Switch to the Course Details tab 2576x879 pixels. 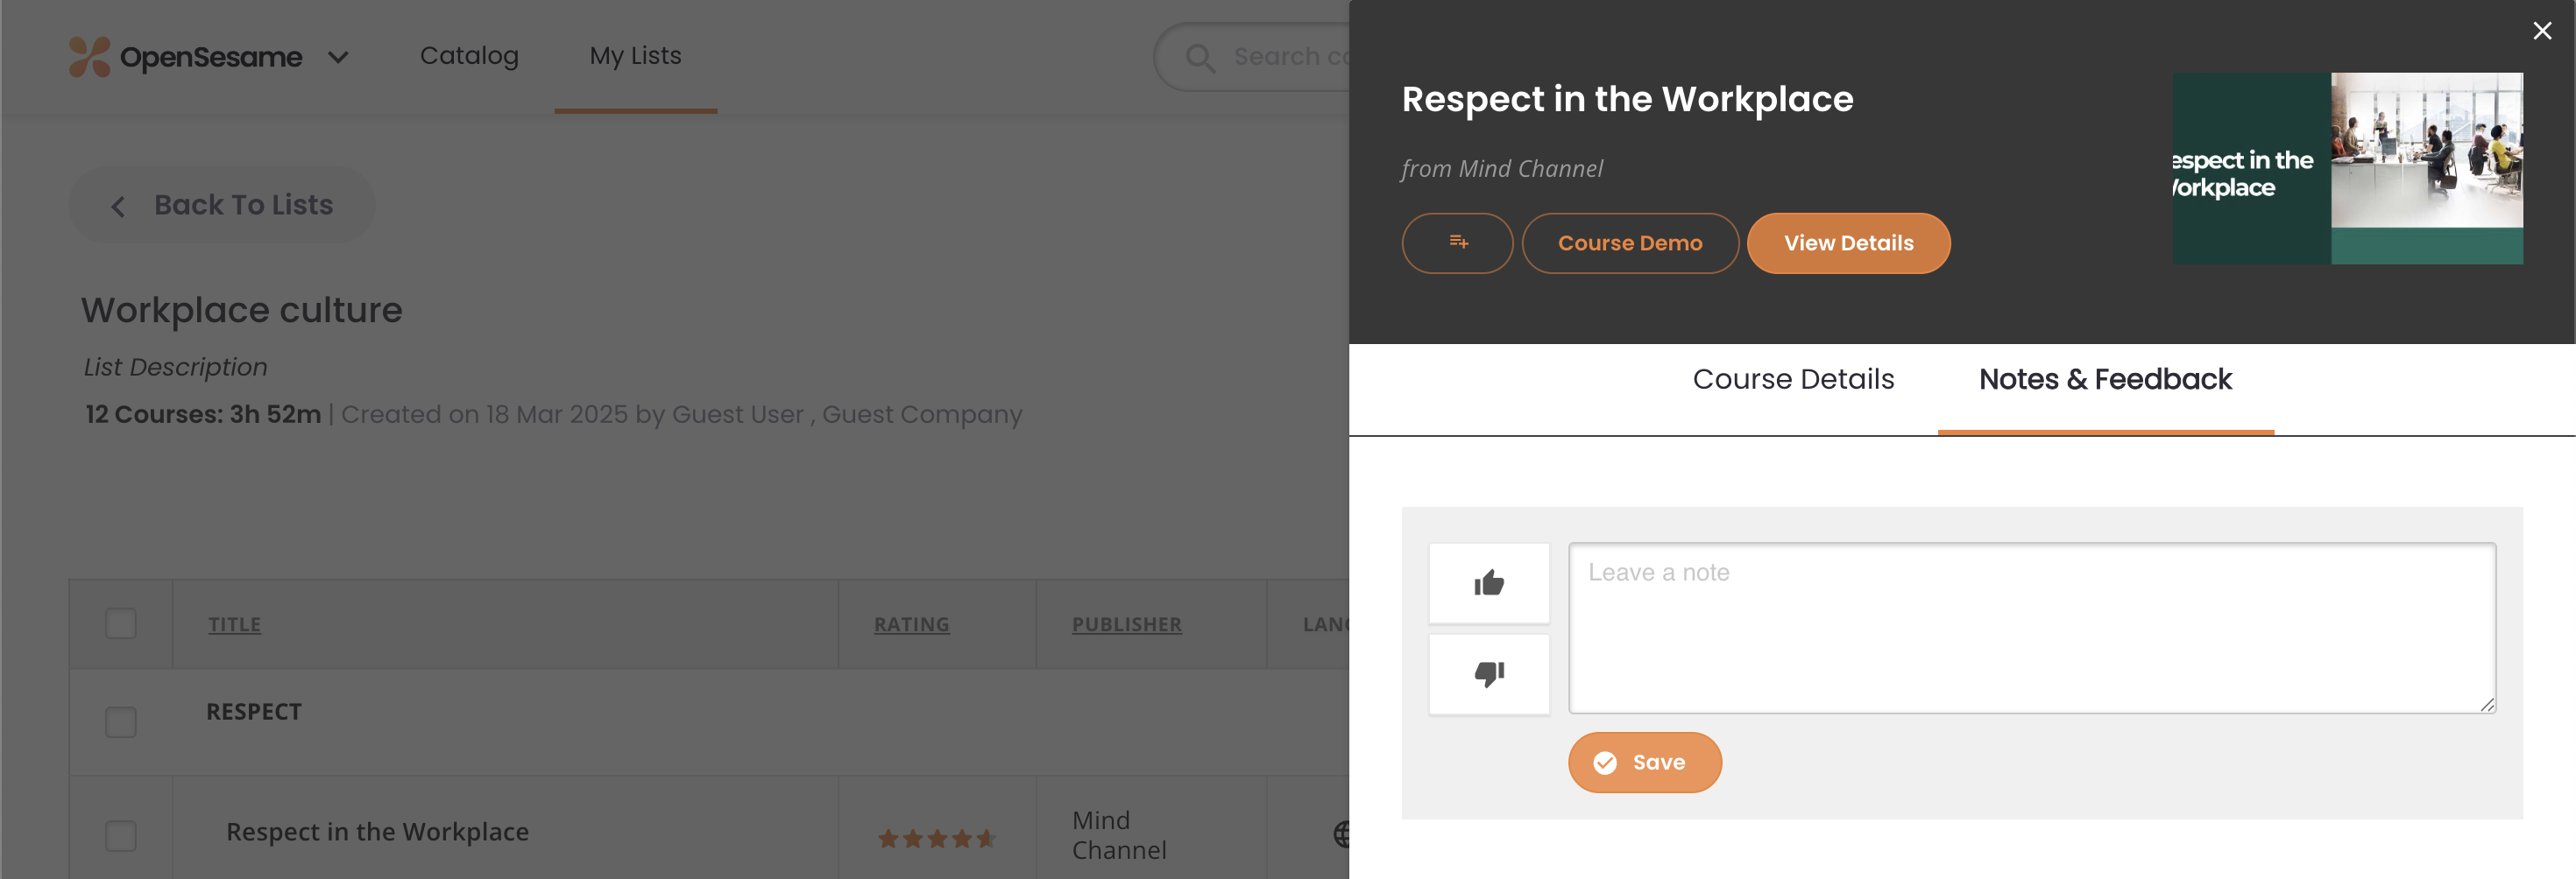[1793, 380]
